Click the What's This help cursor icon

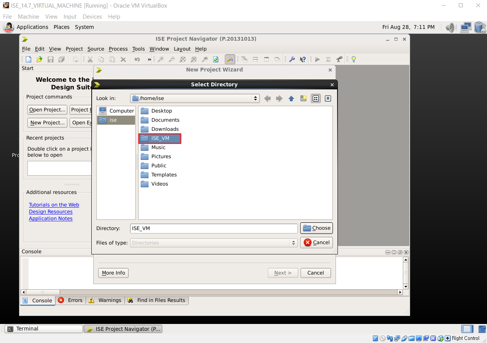tap(303, 59)
